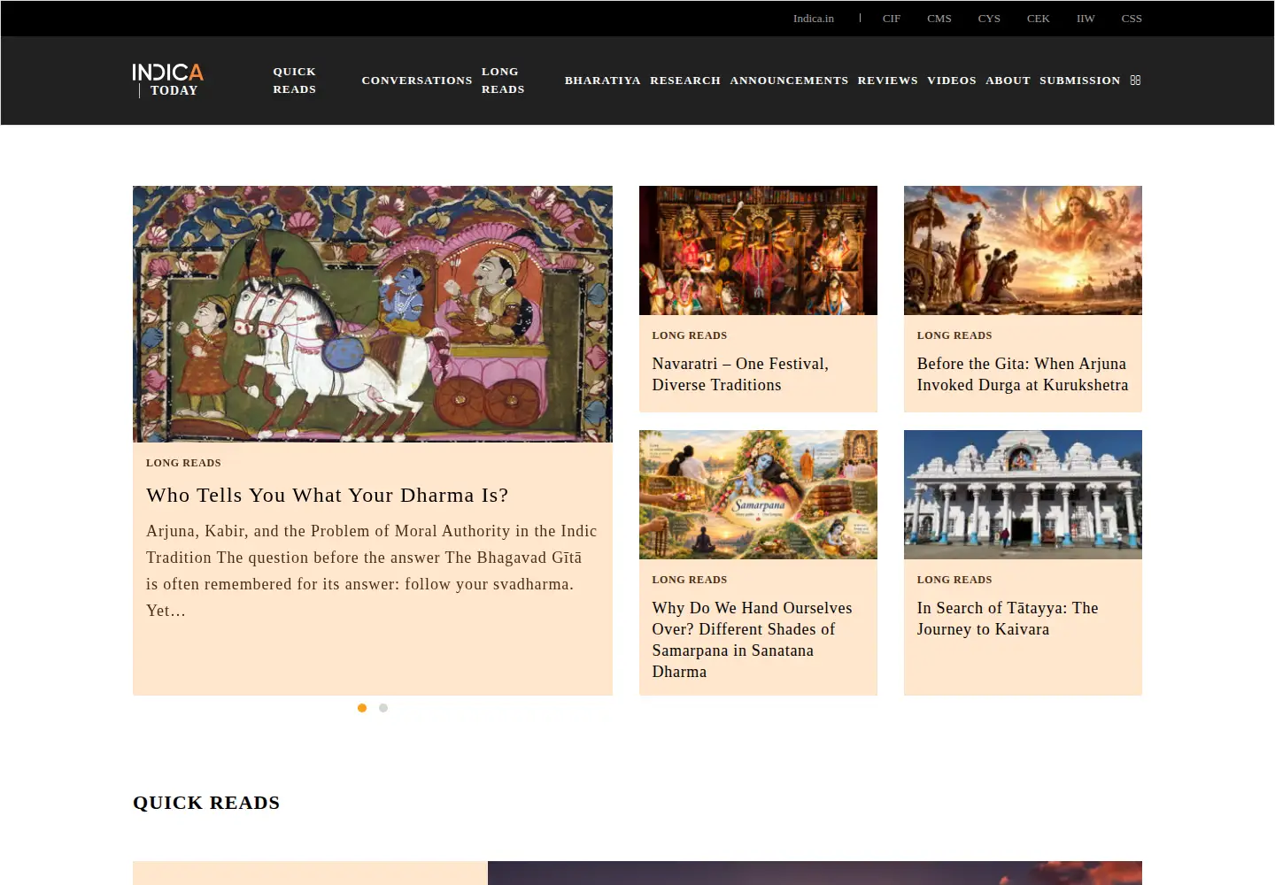Image resolution: width=1275 pixels, height=885 pixels.
Task: Go to the Submission page
Action: (1079, 81)
